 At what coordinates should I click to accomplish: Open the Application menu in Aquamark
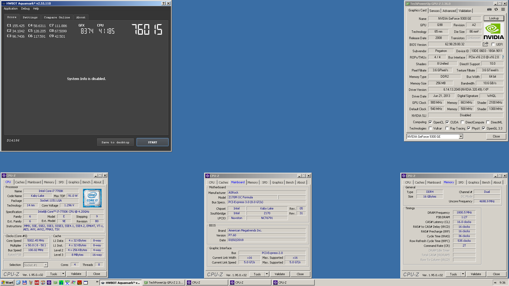11,8
